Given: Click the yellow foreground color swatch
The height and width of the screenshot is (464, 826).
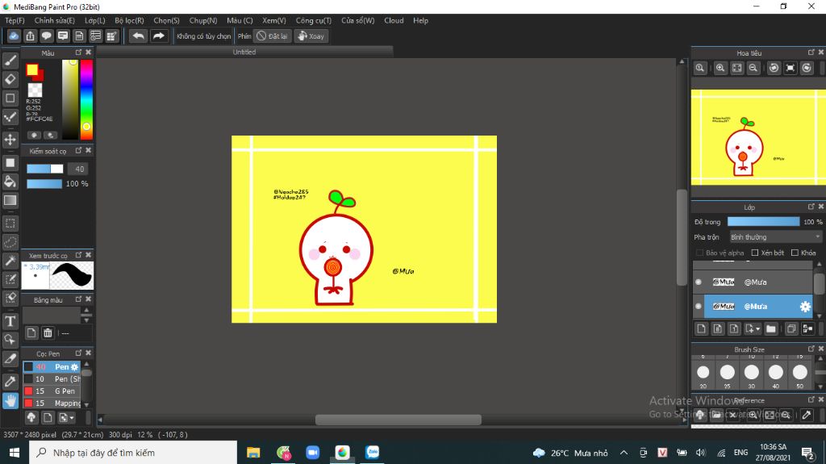Looking at the screenshot, I should pos(32,69).
